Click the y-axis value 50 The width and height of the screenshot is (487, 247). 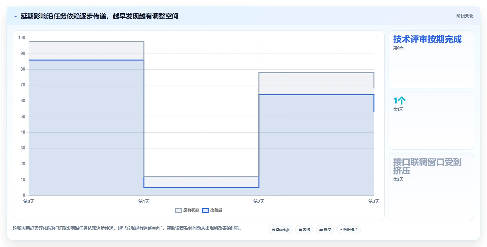(x=23, y=117)
